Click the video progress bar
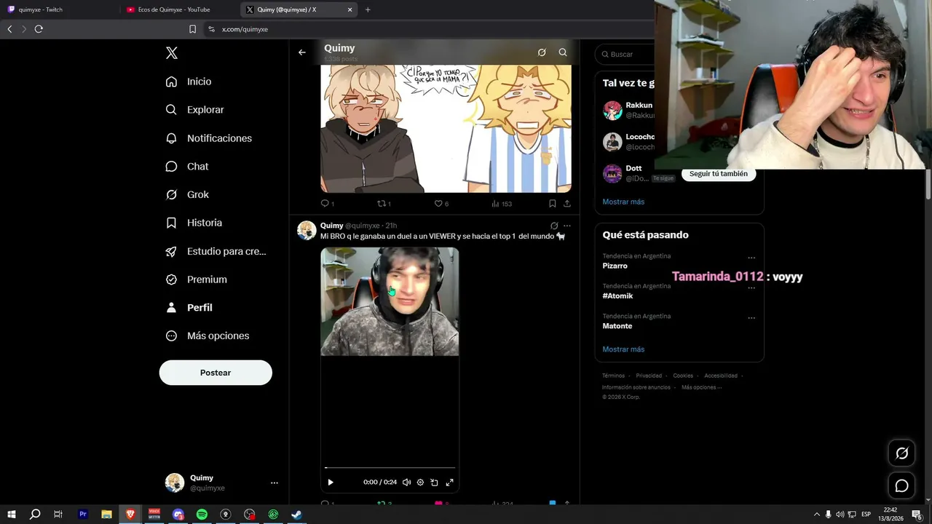 click(390, 468)
